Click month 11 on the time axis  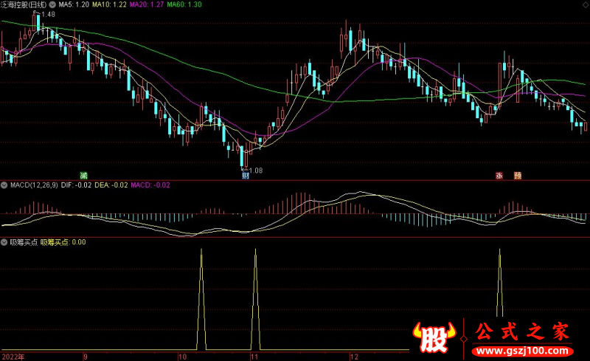pos(254,356)
